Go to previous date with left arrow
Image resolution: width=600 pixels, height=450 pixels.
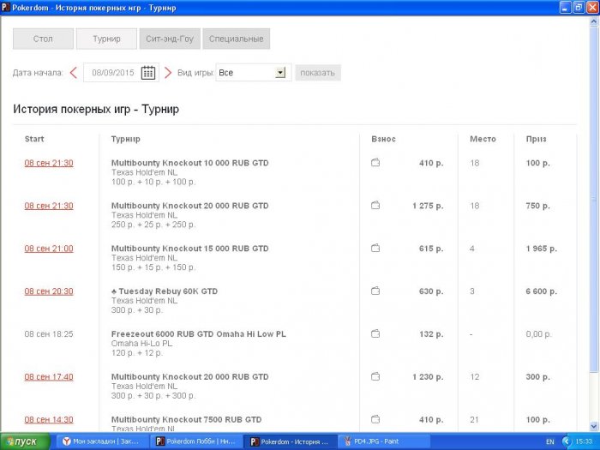pyautogui.click(x=74, y=72)
